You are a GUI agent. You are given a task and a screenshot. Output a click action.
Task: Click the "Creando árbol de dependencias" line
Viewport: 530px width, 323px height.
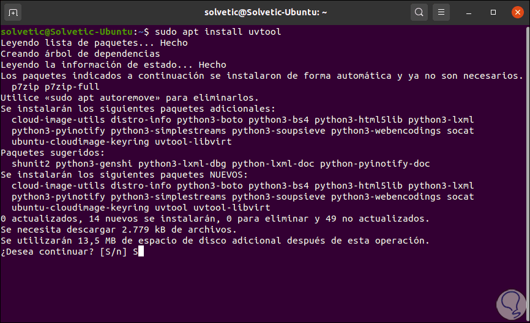coord(80,54)
